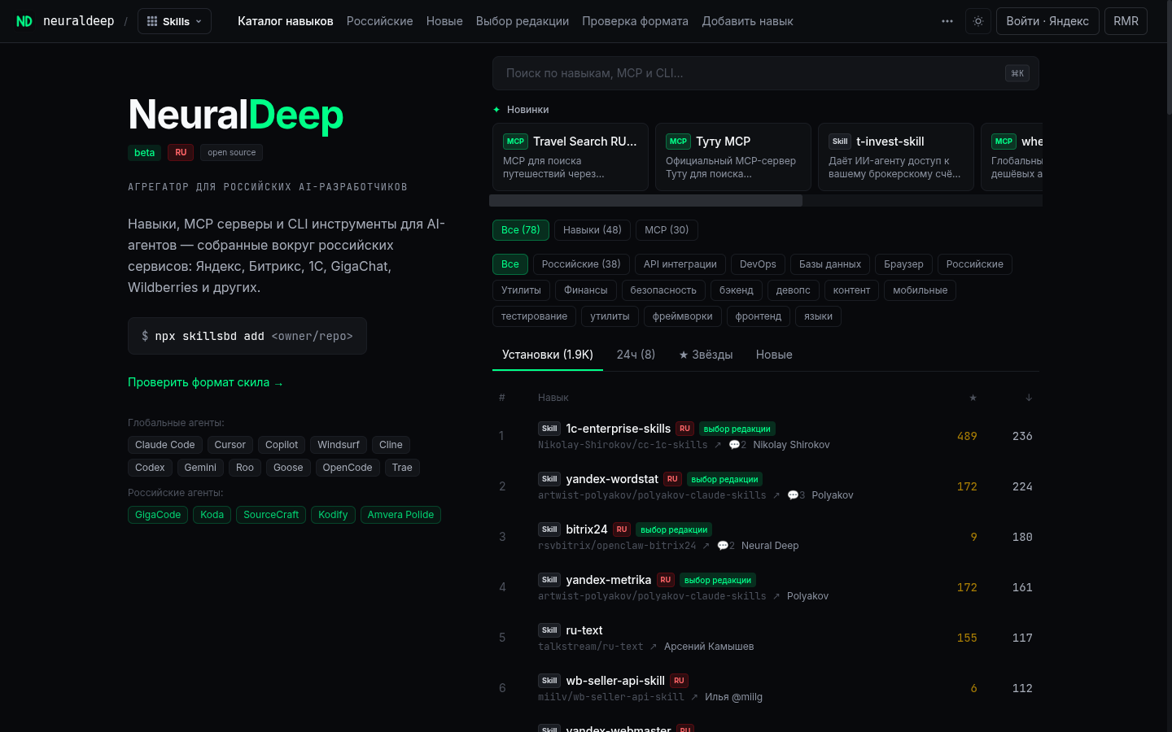Open external link arrow for cc-1c-skills repo
1172x732 pixels.
[717, 445]
